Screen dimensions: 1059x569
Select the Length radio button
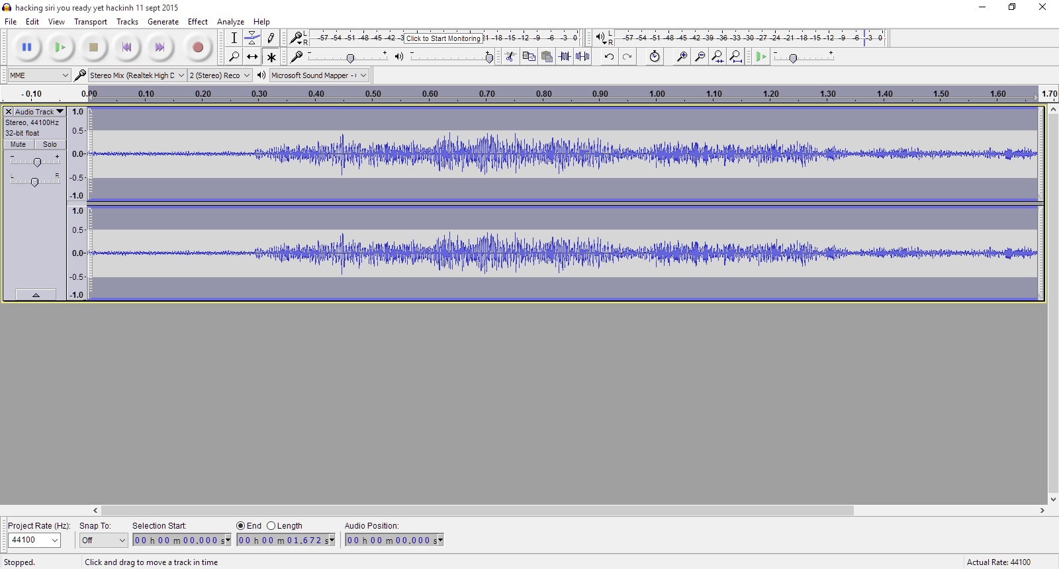point(271,526)
